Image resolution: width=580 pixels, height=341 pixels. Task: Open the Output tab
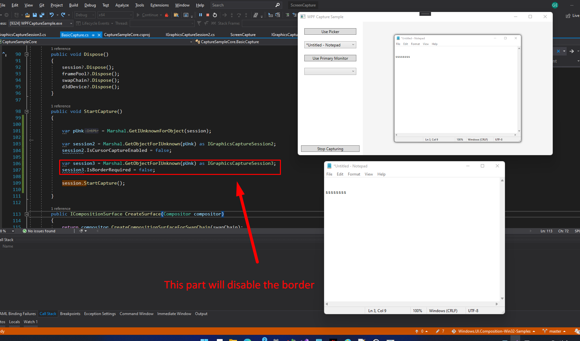(201, 314)
